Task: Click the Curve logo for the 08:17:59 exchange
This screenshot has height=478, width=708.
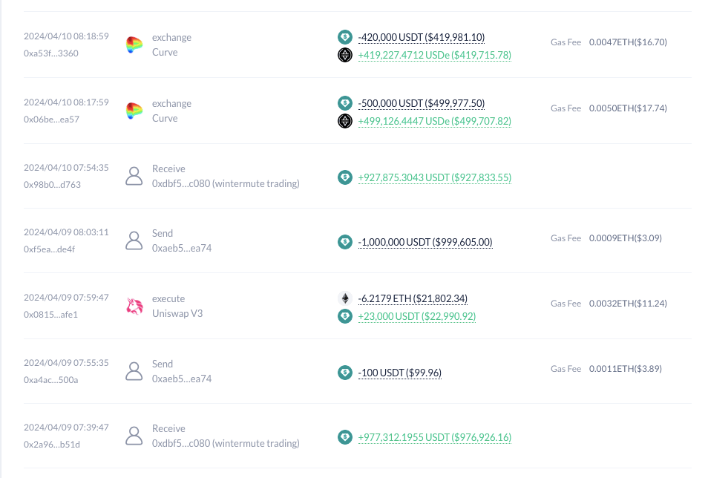Action: pos(134,111)
